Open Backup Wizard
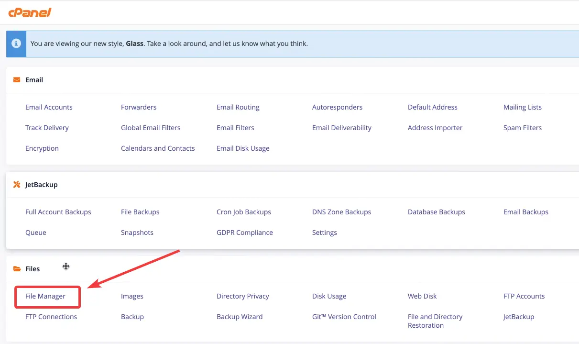Image resolution: width=579 pixels, height=344 pixels. pos(240,317)
